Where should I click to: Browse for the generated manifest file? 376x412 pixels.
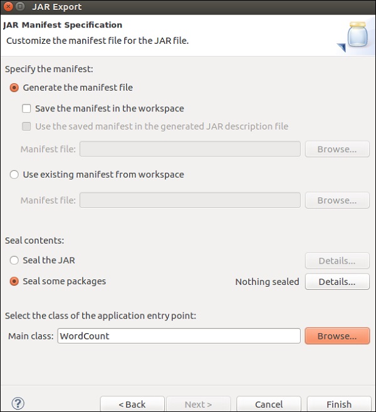click(337, 149)
